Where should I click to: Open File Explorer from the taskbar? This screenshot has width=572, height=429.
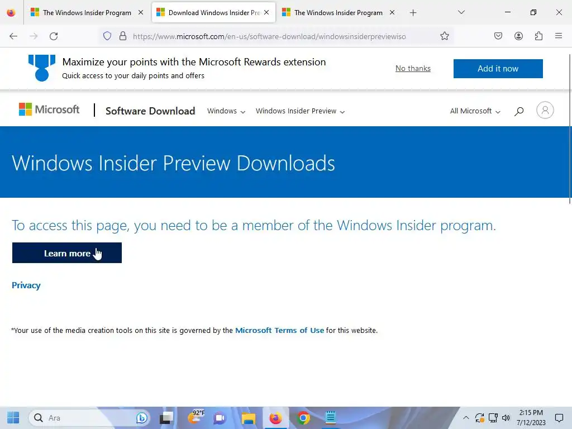pos(248,418)
